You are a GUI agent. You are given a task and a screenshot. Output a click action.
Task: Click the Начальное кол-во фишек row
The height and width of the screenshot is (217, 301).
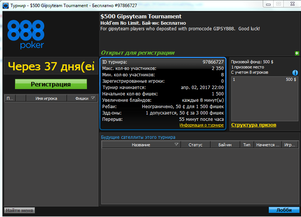(x=163, y=94)
